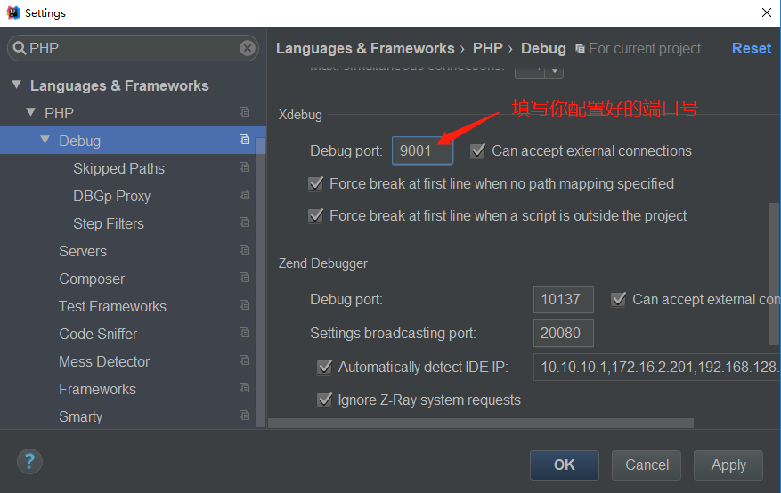Collapse the Debug tree node
The image size is (781, 493).
[45, 140]
